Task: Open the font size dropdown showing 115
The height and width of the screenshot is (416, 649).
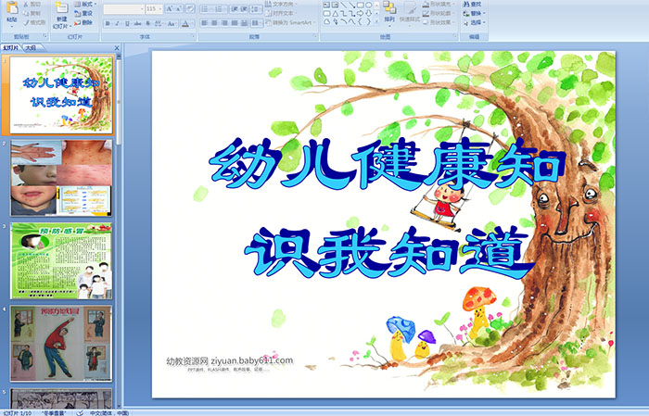Action: [154, 9]
